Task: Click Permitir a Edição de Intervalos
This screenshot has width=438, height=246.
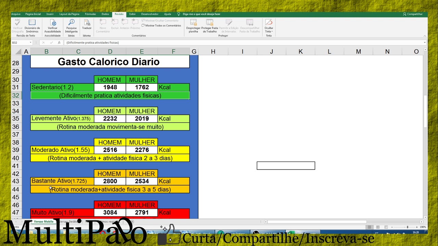Action: (229, 26)
